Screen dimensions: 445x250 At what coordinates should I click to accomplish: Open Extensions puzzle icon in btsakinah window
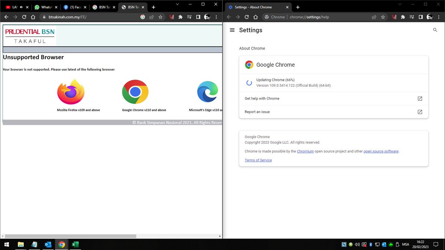(x=181, y=17)
